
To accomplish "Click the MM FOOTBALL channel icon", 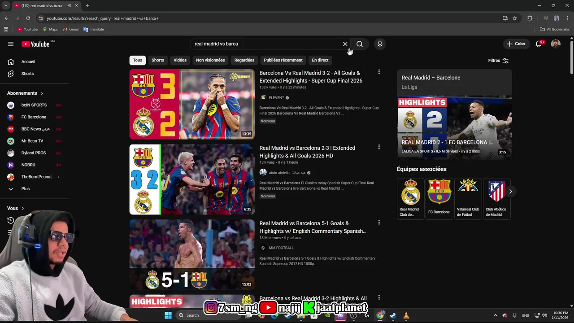I will coord(263,248).
